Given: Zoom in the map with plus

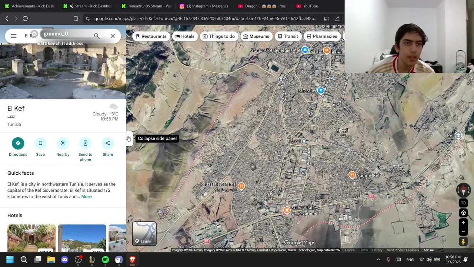Looking at the screenshot, I should tap(463, 223).
